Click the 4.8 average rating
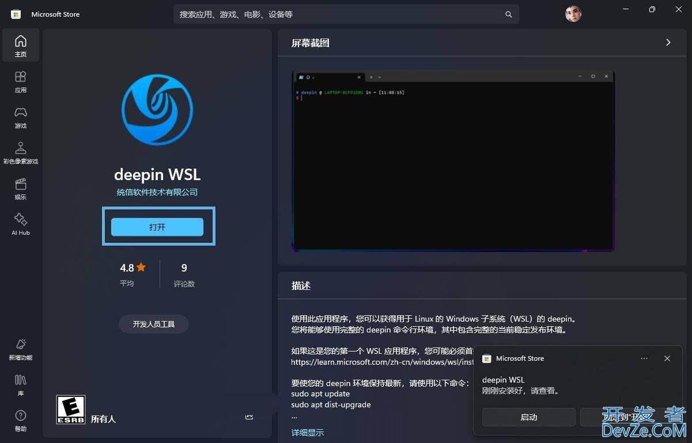 click(x=133, y=268)
